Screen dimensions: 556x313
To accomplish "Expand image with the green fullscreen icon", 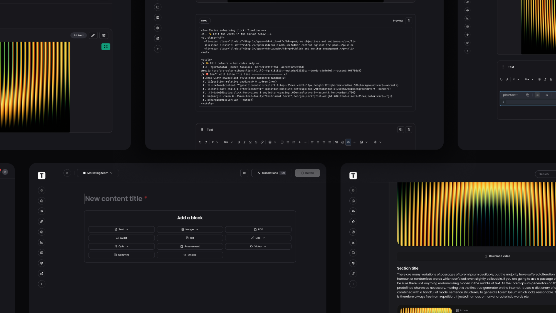I will pos(106,47).
